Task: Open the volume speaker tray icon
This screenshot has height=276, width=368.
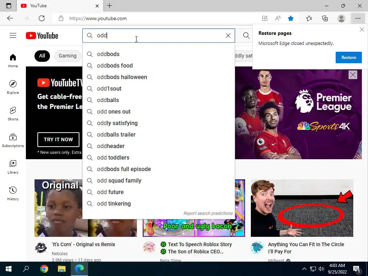Action: [x=321, y=269]
